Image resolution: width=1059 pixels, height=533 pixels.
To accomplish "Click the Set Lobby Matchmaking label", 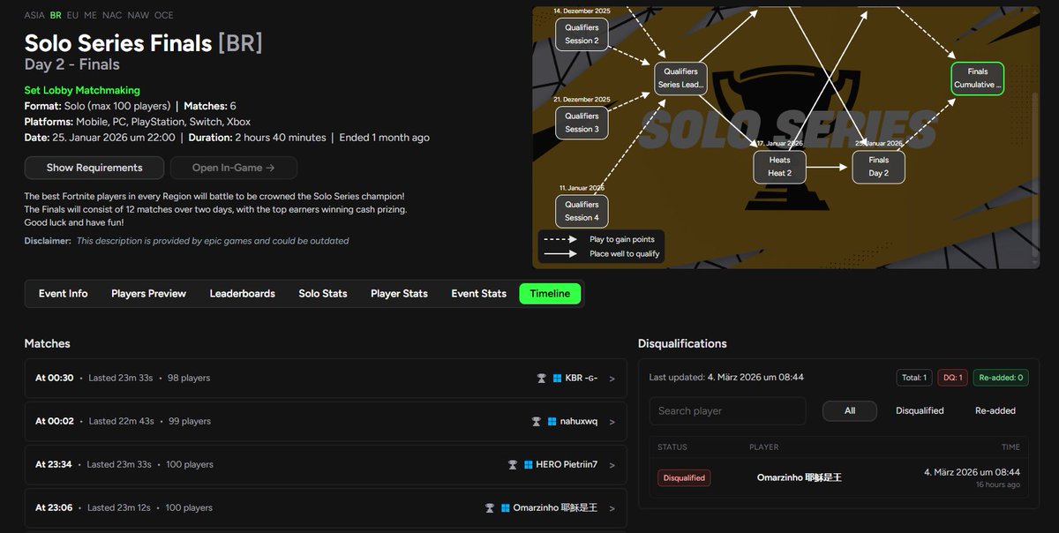I will coord(82,90).
